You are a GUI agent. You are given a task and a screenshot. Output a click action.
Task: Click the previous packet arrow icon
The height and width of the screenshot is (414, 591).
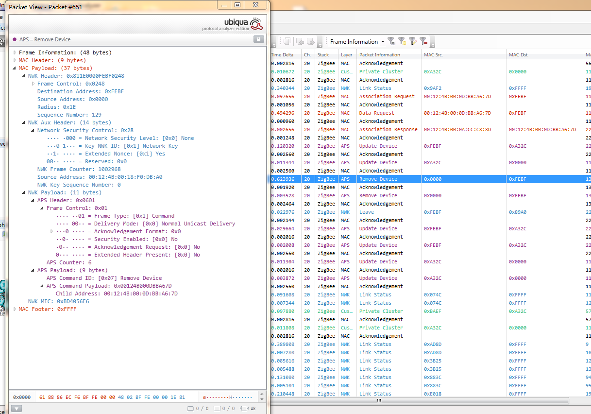pyautogui.click(x=300, y=42)
